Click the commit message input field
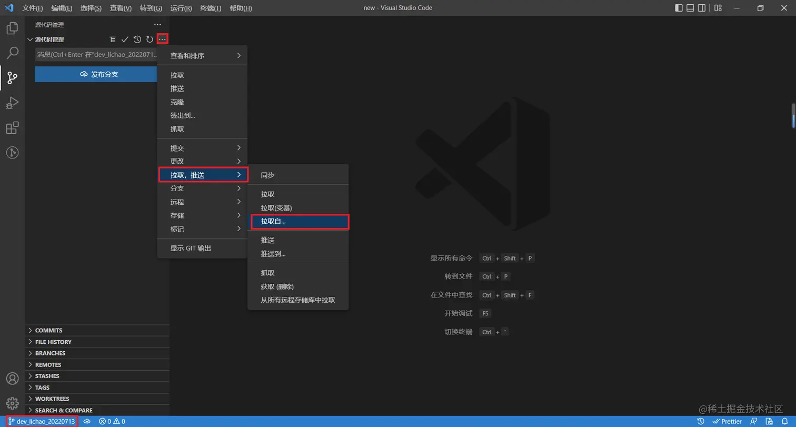 tap(96, 54)
